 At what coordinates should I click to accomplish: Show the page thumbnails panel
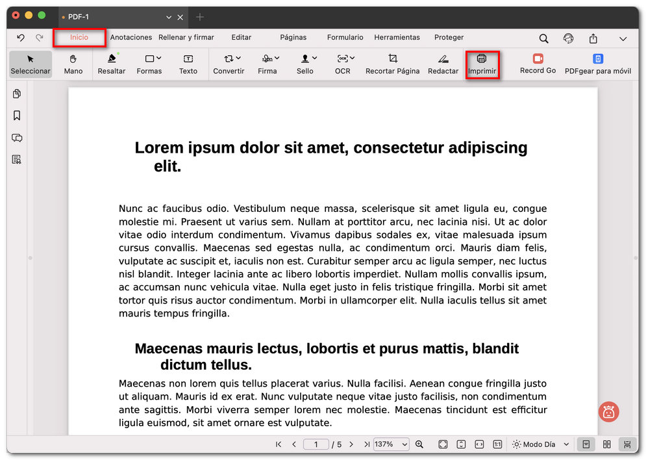(18, 94)
